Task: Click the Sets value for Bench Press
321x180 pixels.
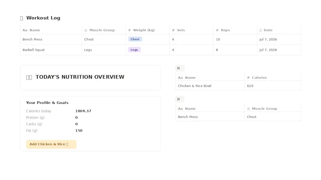Action: (x=173, y=39)
